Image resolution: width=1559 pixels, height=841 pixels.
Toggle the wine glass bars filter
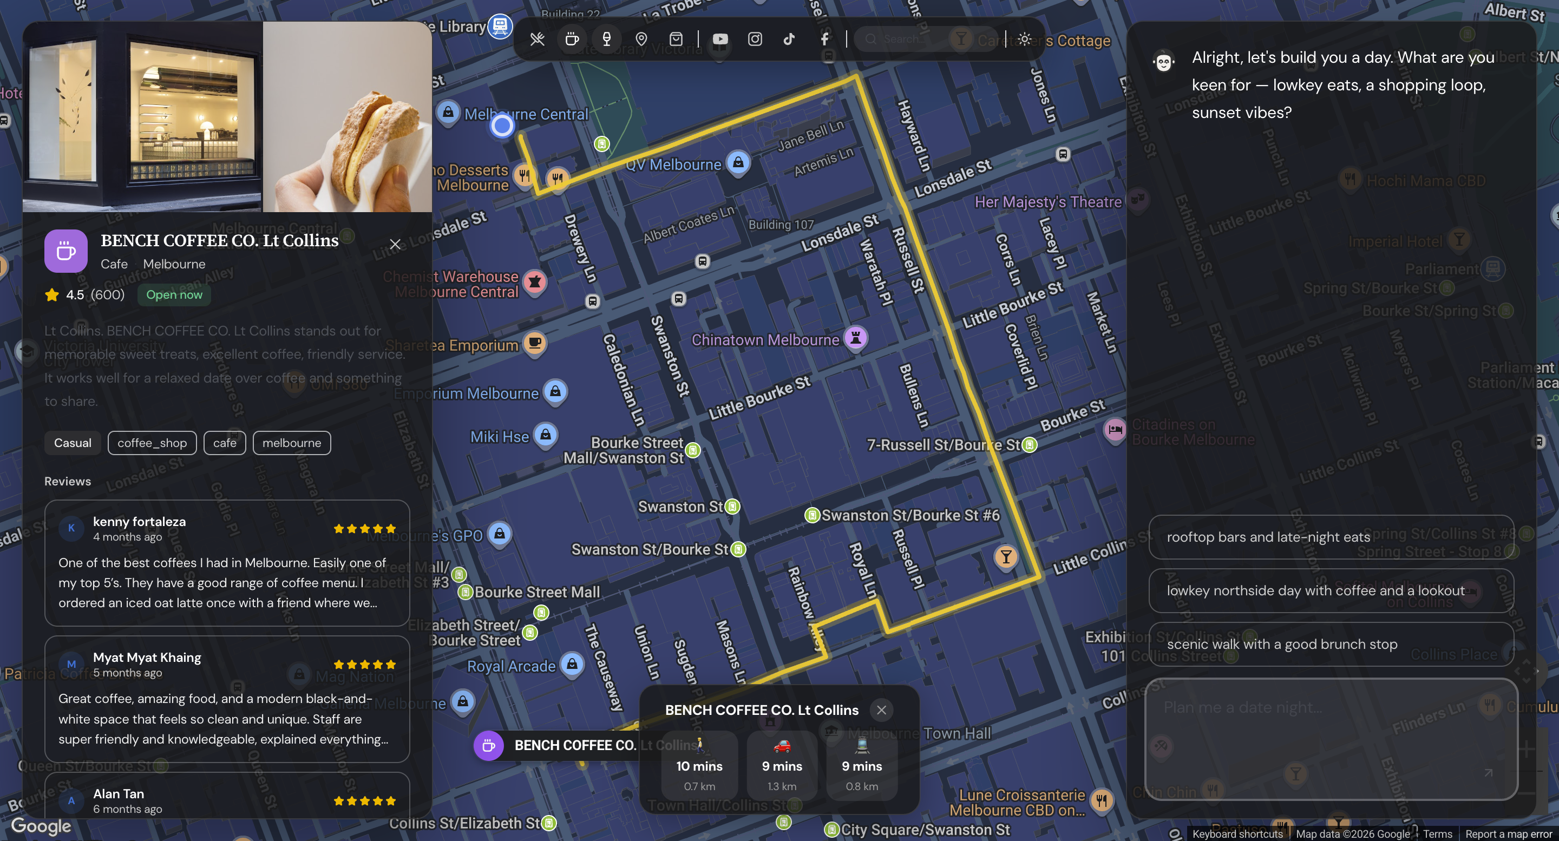pyautogui.click(x=606, y=40)
